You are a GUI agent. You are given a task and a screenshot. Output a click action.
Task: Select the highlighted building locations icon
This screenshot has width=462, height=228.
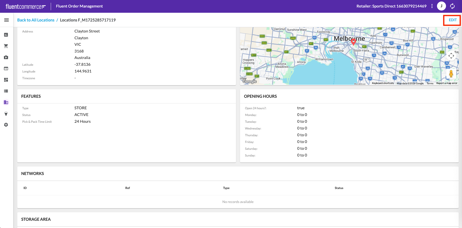[6, 102]
